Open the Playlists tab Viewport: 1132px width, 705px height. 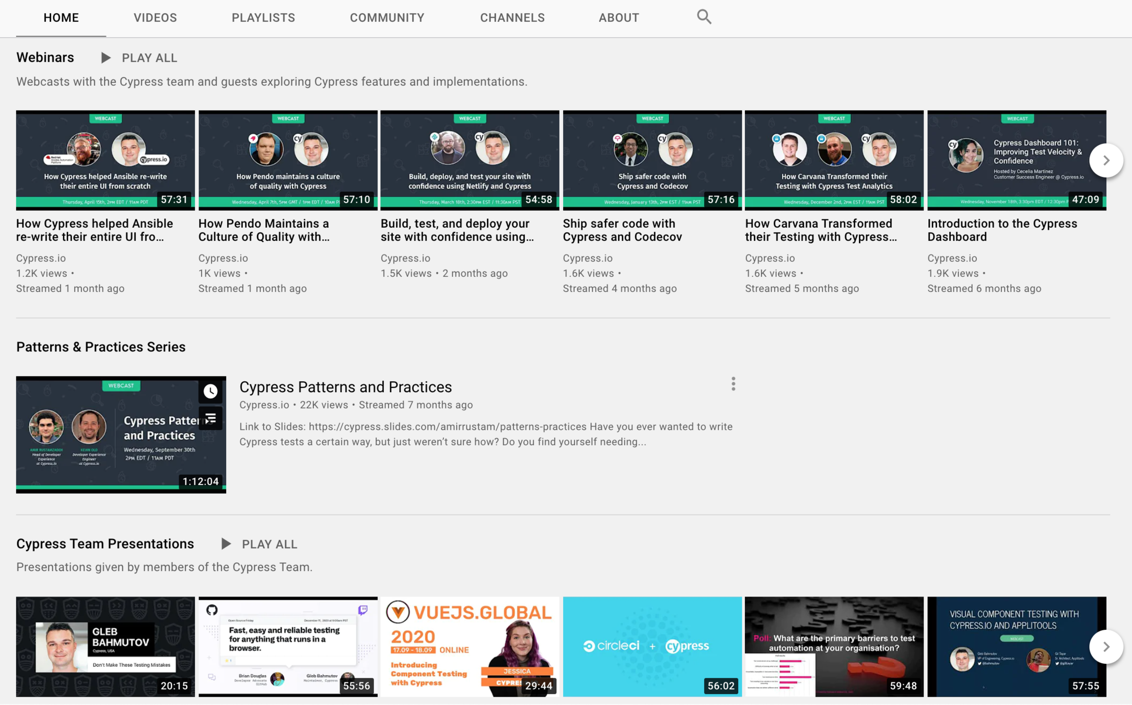[x=263, y=18]
